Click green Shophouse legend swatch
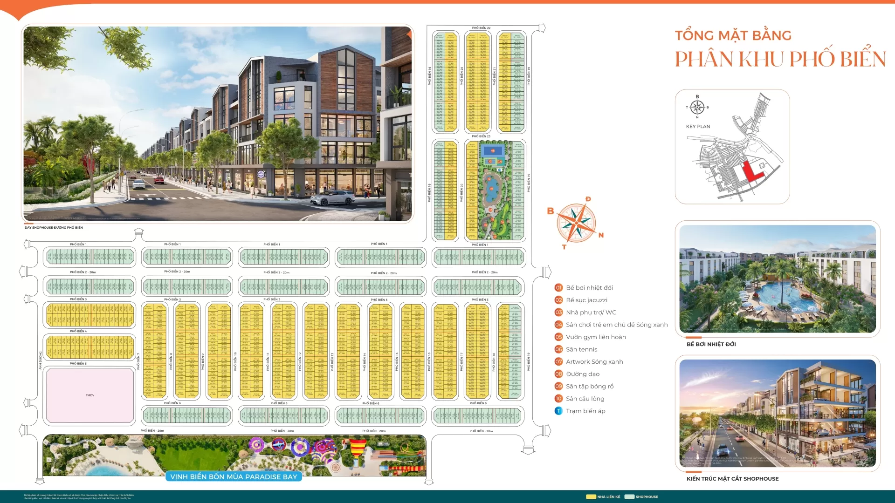This screenshot has height=503, width=895. [629, 496]
